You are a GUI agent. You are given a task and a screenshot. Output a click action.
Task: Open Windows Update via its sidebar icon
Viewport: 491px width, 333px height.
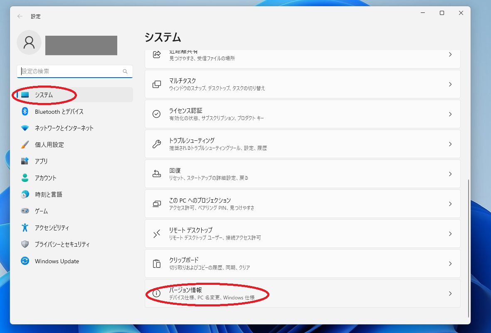tap(26, 261)
